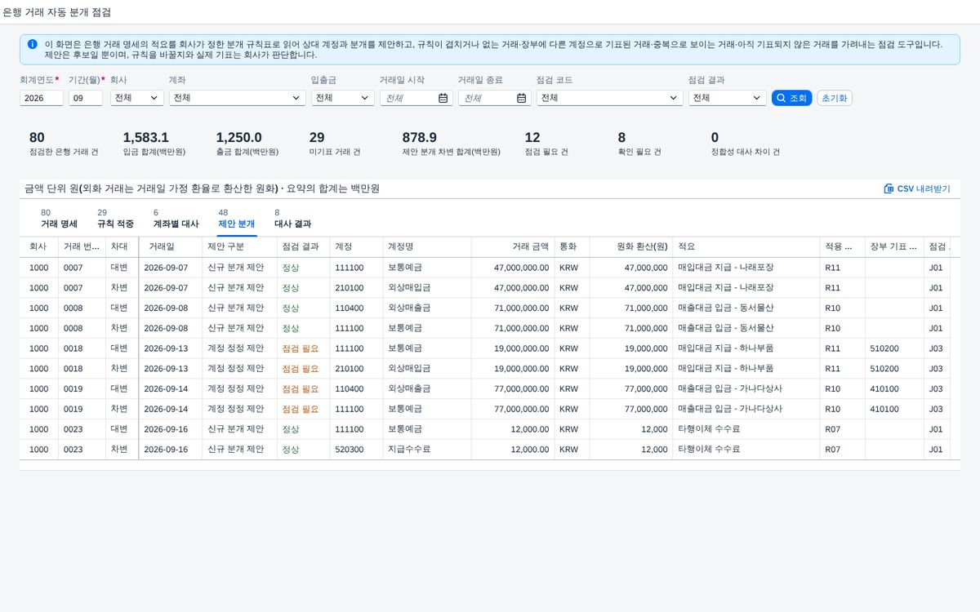Click 410100 posted account in 0019 대변 row
This screenshot has width=980, height=612.
click(884, 389)
